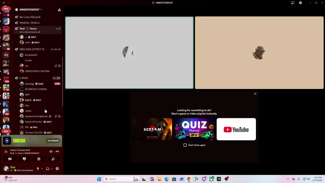Open the Xbox app in the taskbar
The width and height of the screenshot is (325, 183).
tap(211, 179)
